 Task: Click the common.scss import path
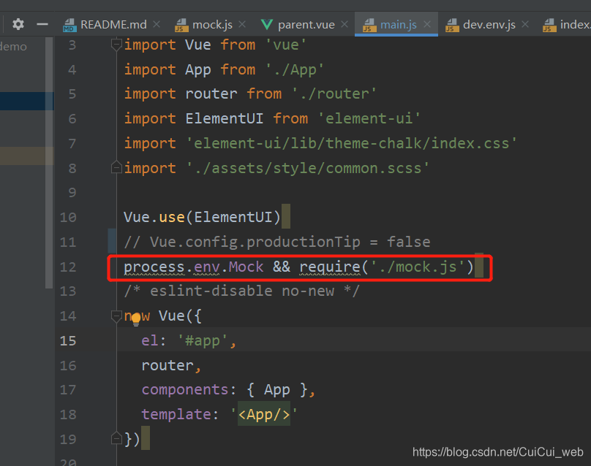(x=307, y=168)
